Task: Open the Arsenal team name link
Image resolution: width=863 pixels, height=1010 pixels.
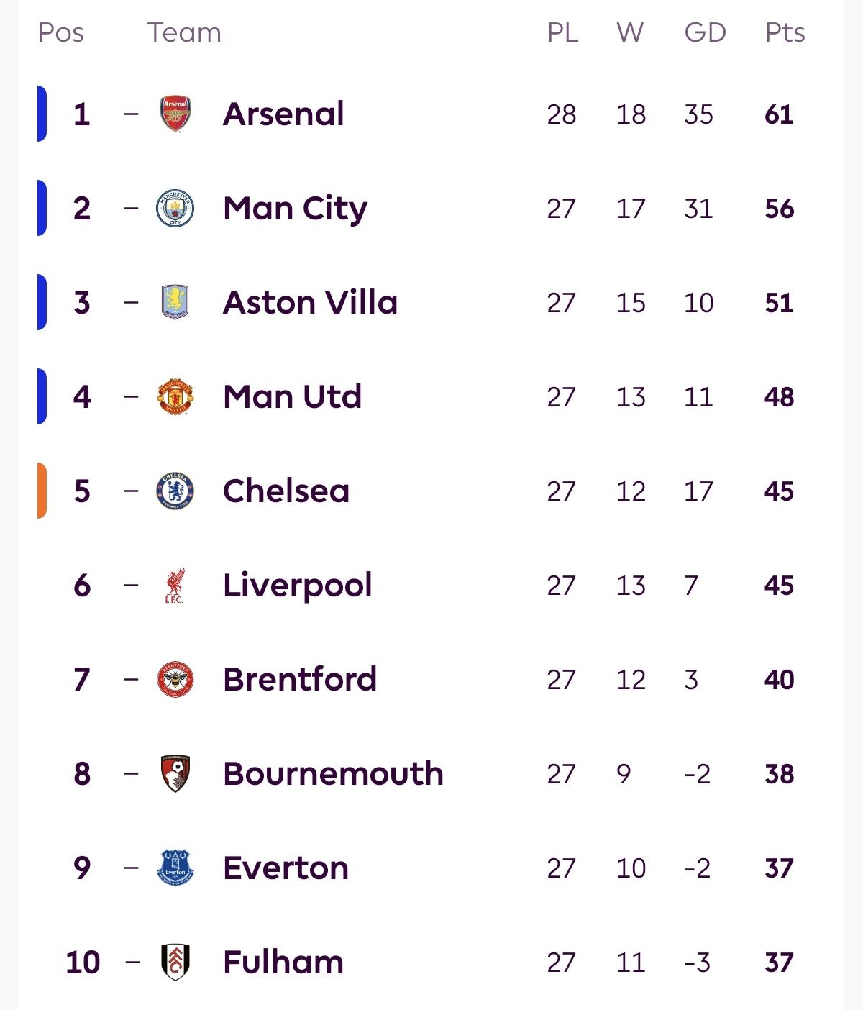Action: coord(283,114)
